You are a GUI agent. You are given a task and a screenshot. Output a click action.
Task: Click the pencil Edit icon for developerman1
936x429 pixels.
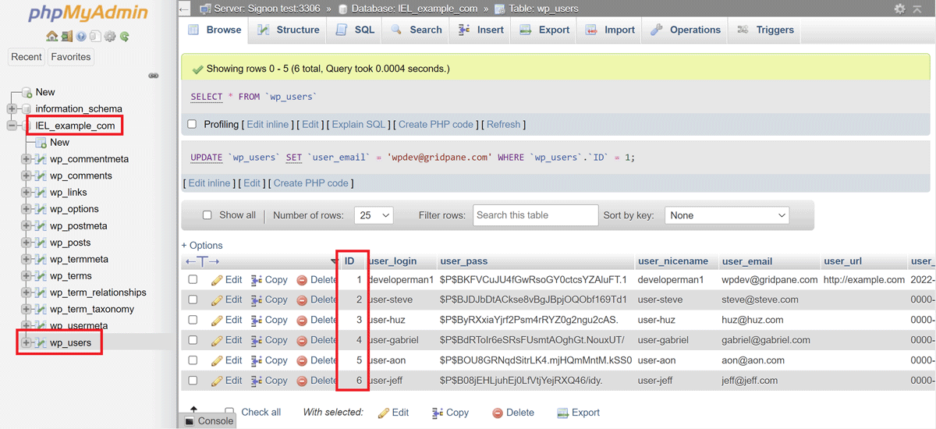pos(217,279)
